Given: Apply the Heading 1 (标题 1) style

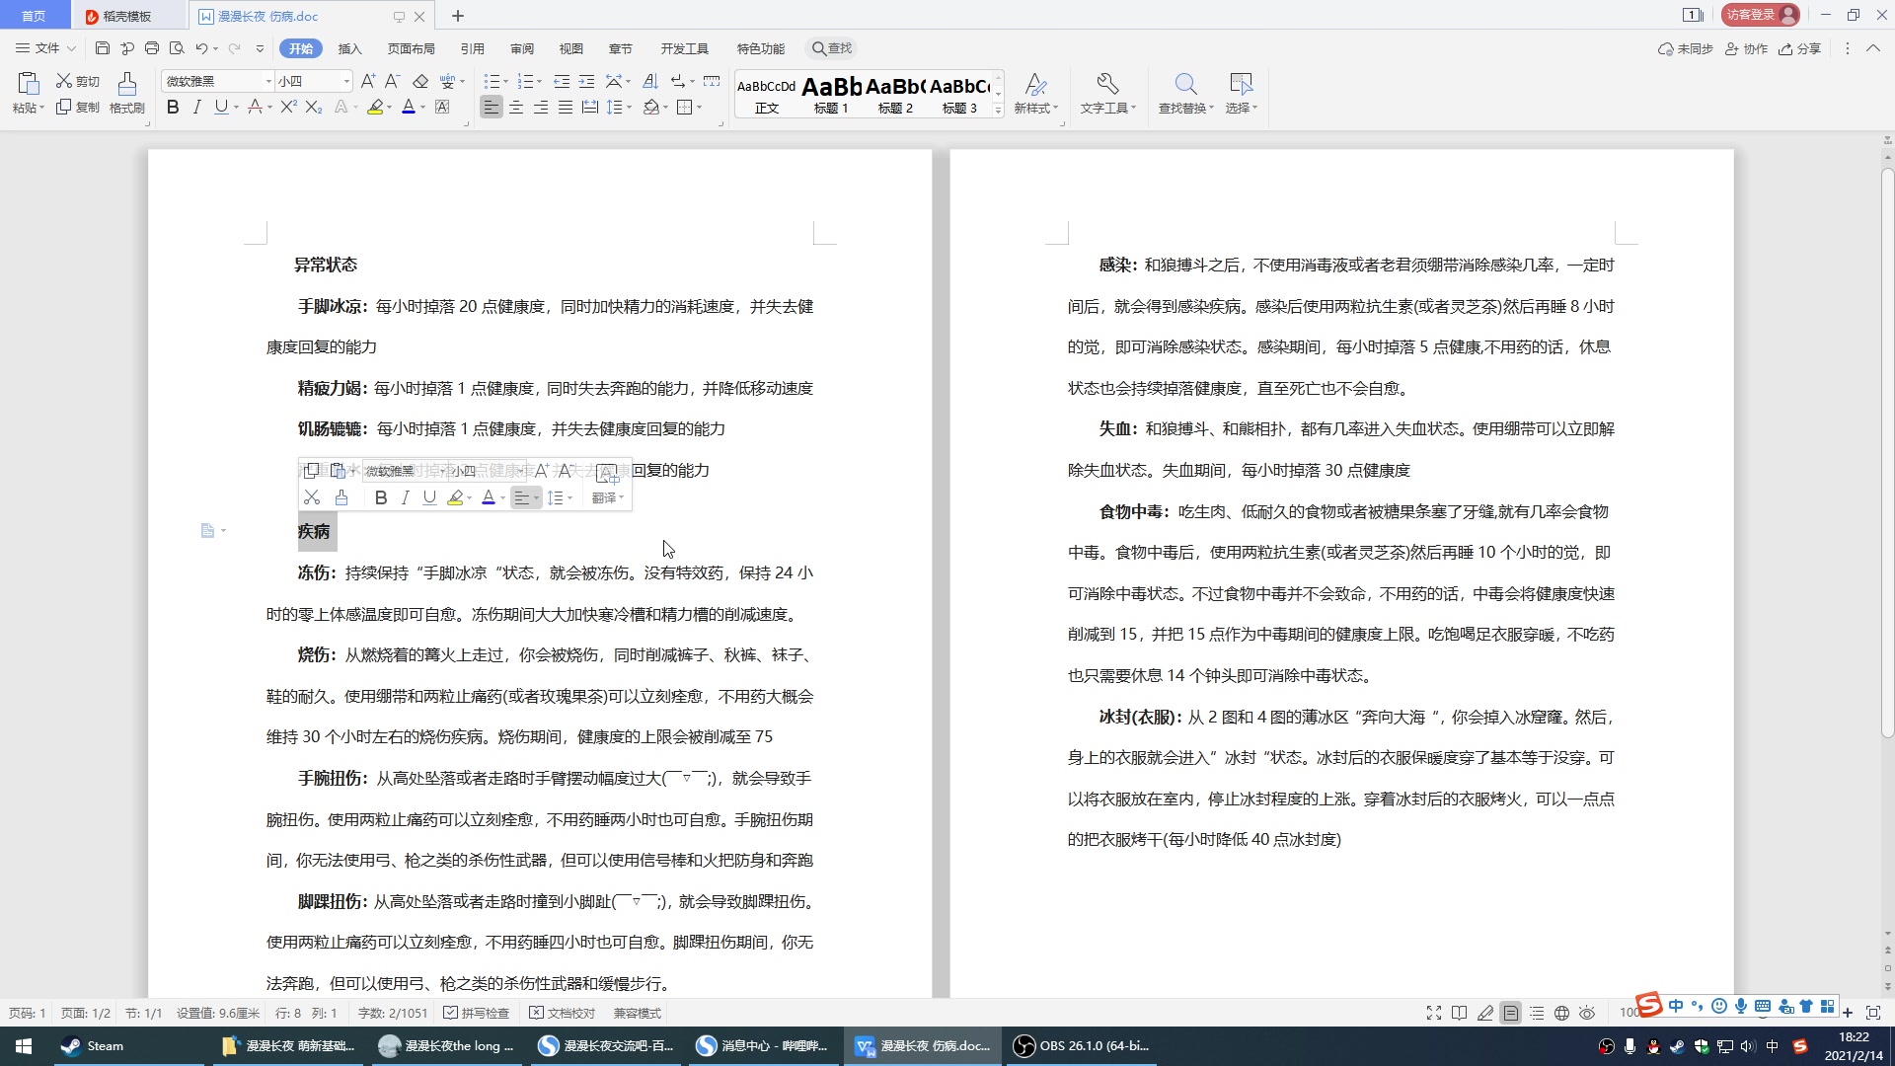Looking at the screenshot, I should [831, 96].
